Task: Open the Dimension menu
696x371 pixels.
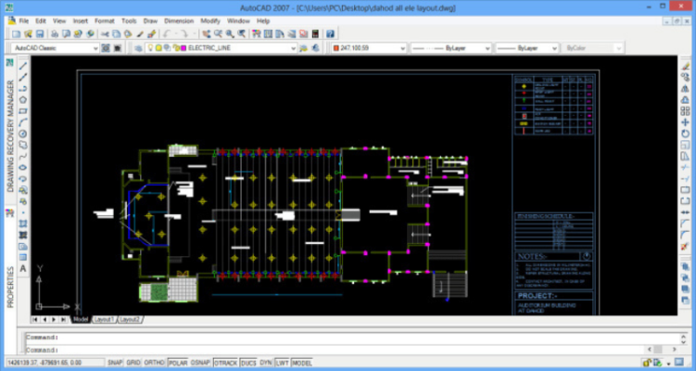Action: coord(179,19)
